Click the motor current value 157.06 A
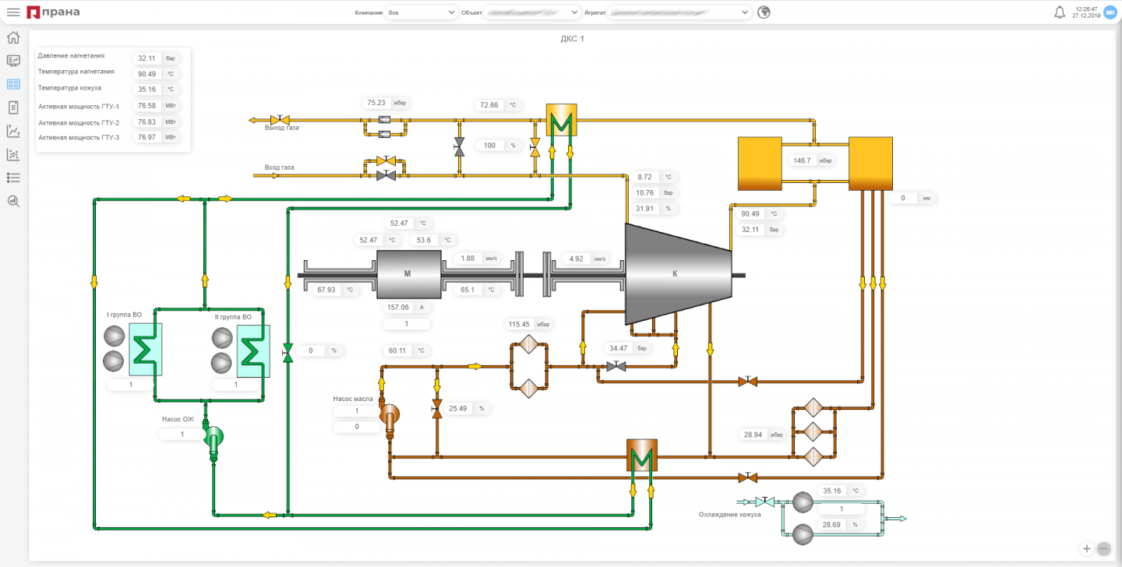The height and width of the screenshot is (567, 1122). (x=408, y=307)
